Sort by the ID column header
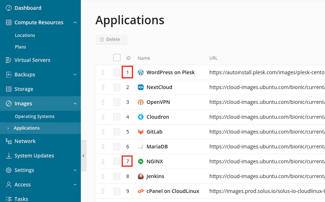The image size is (325, 202). (x=128, y=58)
